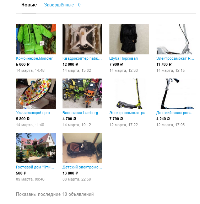Open the silver electric scooter photo
The image size is (200, 204).
[176, 39]
